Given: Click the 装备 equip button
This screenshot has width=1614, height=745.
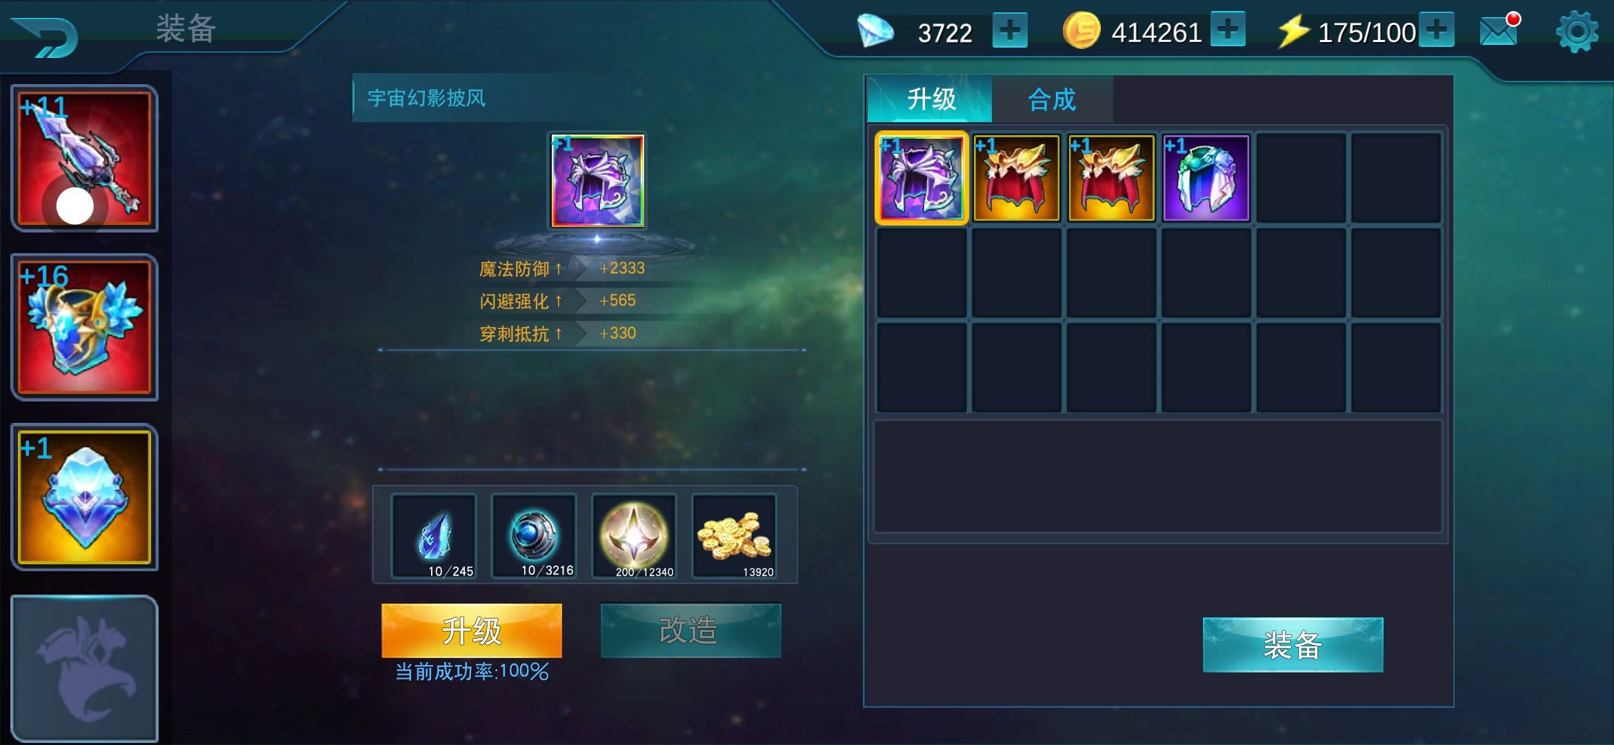Looking at the screenshot, I should [1293, 645].
